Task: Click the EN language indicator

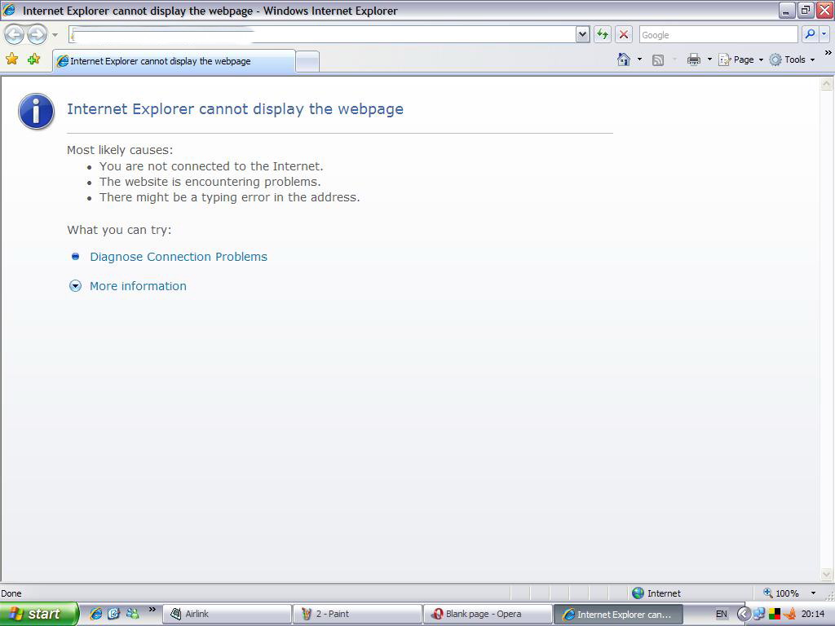Action: (722, 614)
